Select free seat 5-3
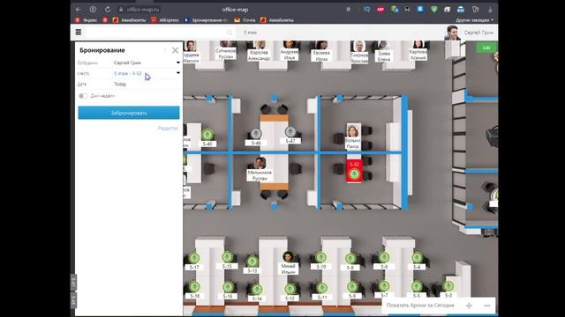 click(x=448, y=286)
